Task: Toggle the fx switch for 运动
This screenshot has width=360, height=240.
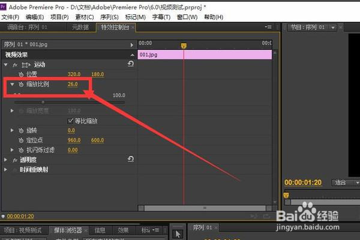Action: 15,65
